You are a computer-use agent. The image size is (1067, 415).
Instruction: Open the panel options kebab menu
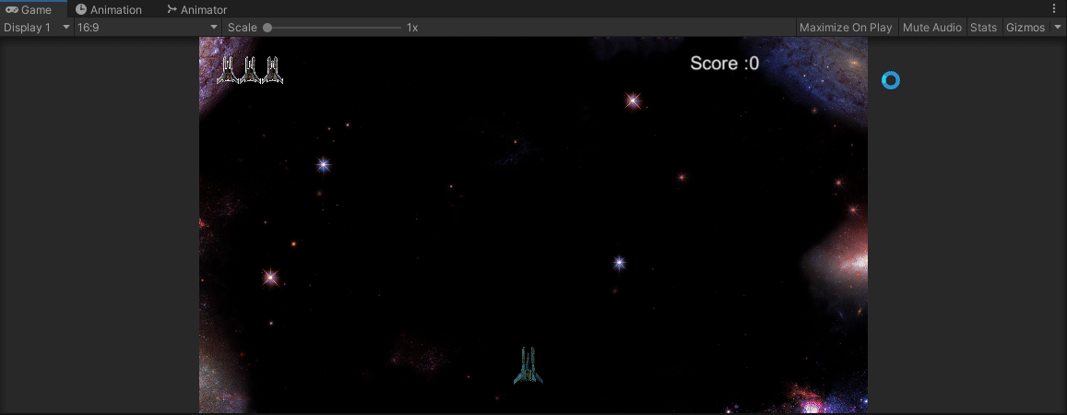pyautogui.click(x=1055, y=7)
